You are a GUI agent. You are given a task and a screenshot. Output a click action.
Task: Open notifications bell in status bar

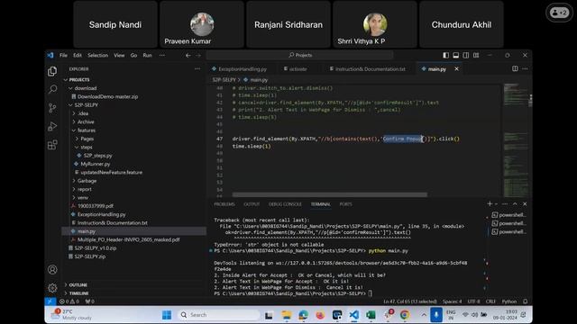tap(525, 301)
